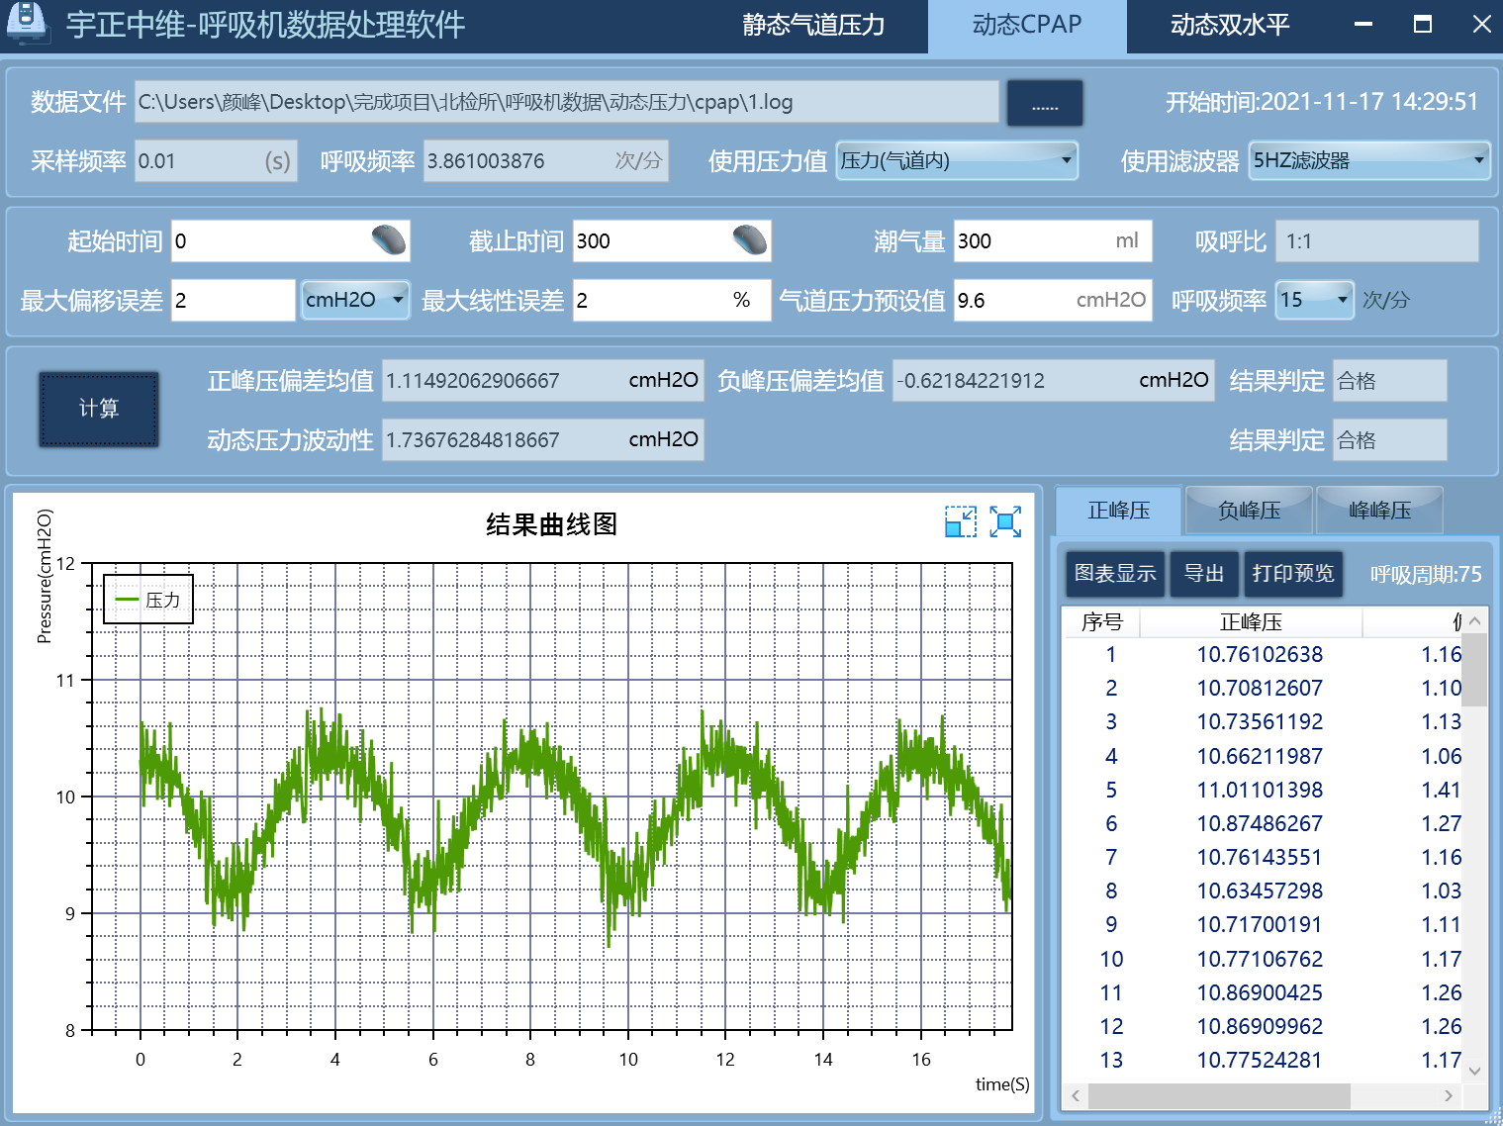Click the mouse icon in 截止时间 field
Image resolution: width=1503 pixels, height=1126 pixels.
click(750, 240)
